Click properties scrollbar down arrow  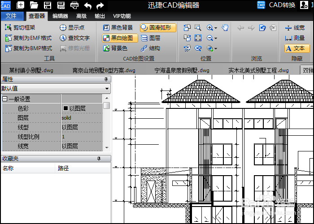107,148
